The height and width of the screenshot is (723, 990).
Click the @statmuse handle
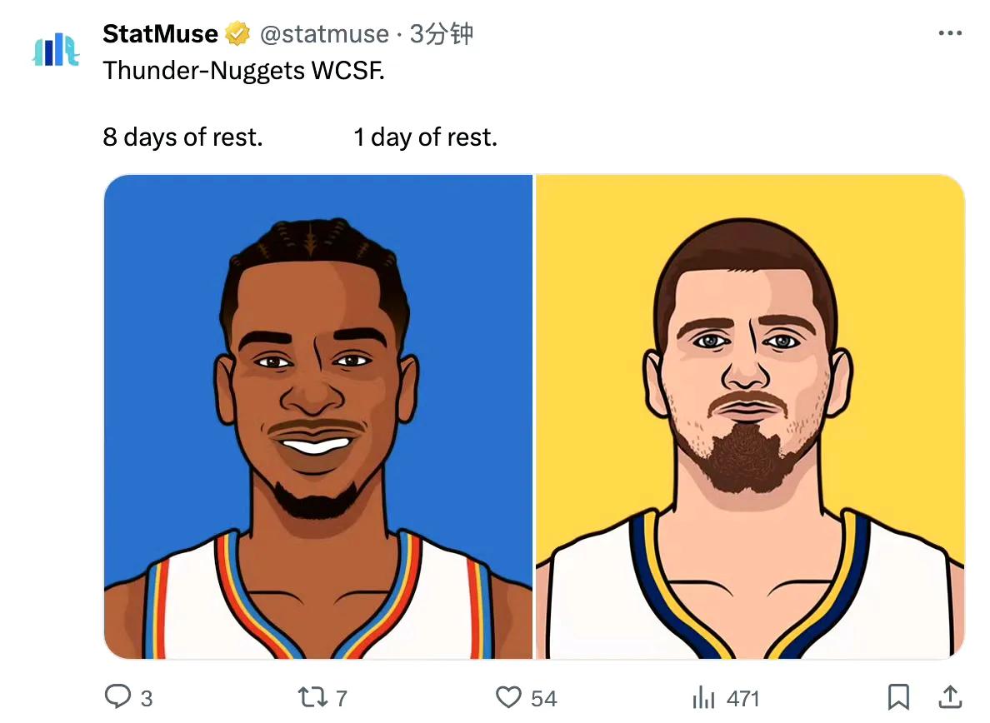(324, 34)
